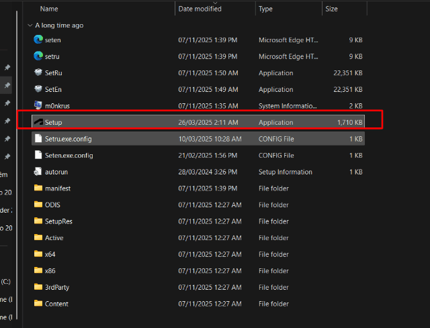The width and height of the screenshot is (430, 328).
Task: Click the m0nkrus system information icon
Action: (38, 105)
